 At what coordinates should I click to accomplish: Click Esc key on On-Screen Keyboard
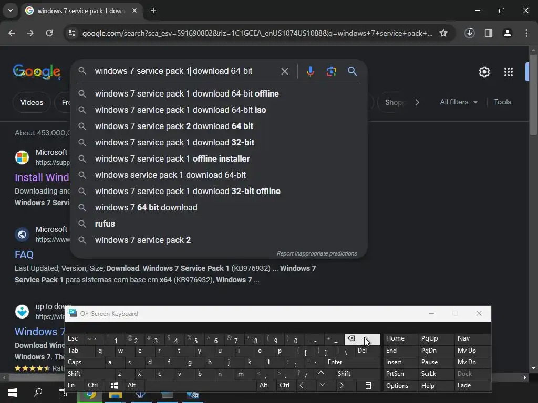click(74, 338)
